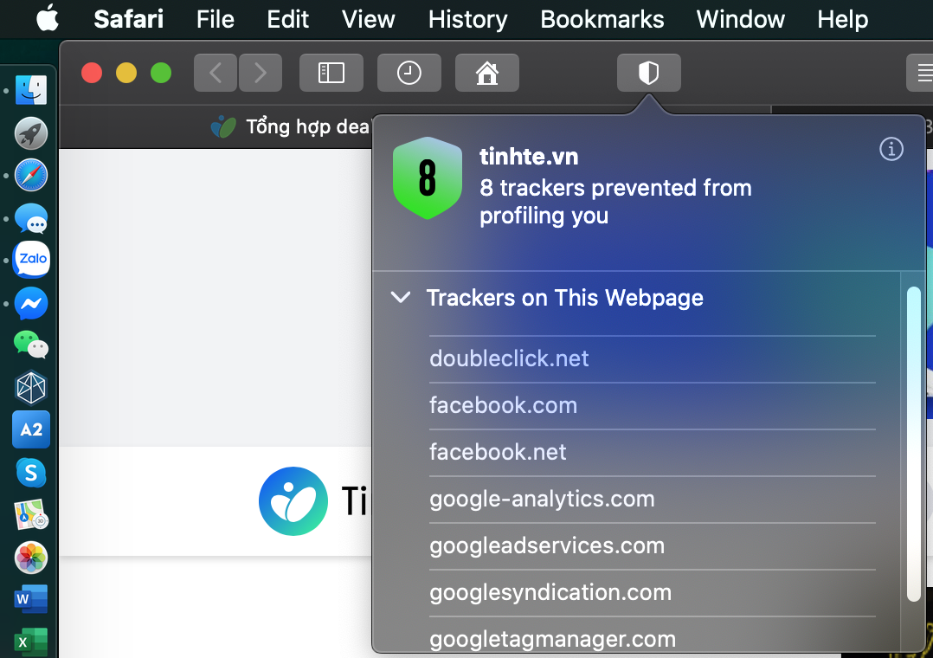
Task: Go to the Home page icon
Action: pyautogui.click(x=486, y=73)
